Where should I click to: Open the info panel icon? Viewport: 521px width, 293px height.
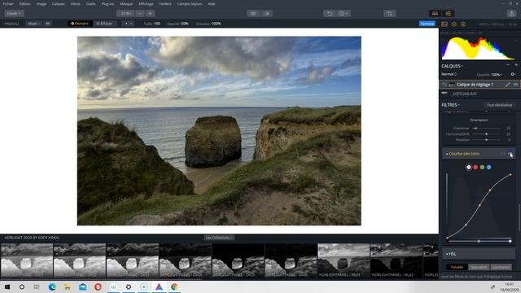tap(463, 24)
